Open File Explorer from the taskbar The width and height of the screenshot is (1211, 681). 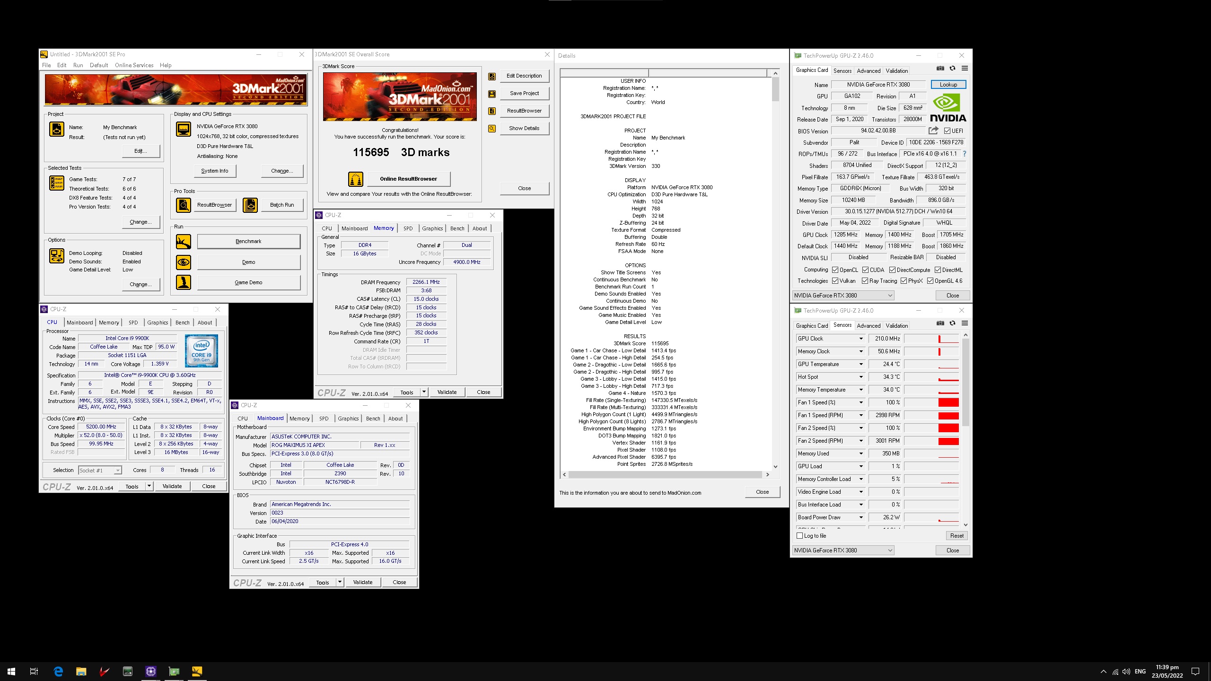pos(81,671)
